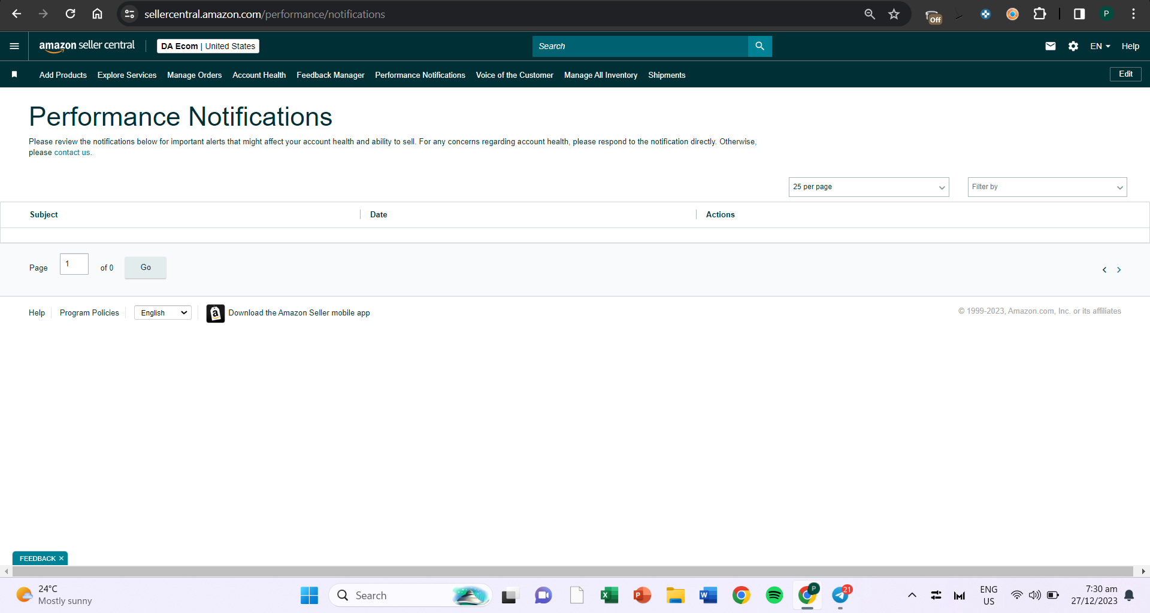Open Manage Orders menu item

pyautogui.click(x=194, y=75)
